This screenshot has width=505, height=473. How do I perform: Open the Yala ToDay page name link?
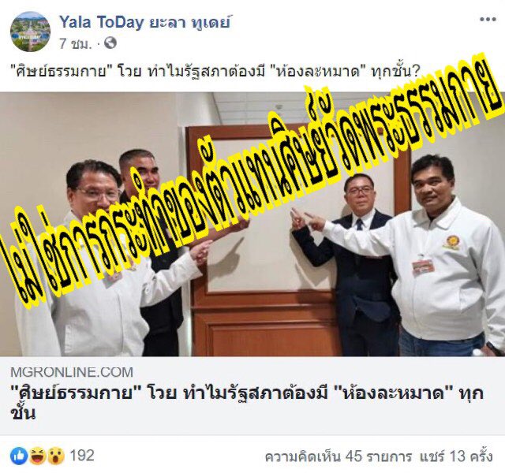point(144,22)
